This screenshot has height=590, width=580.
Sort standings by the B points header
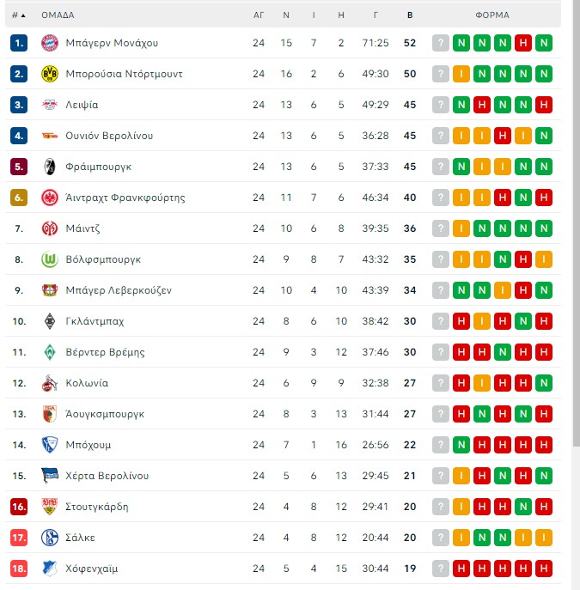click(410, 15)
